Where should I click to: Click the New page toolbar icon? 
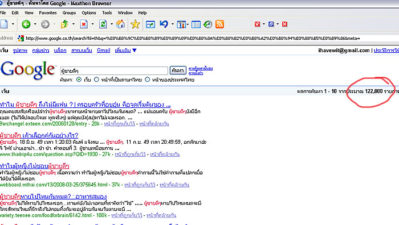4,24
